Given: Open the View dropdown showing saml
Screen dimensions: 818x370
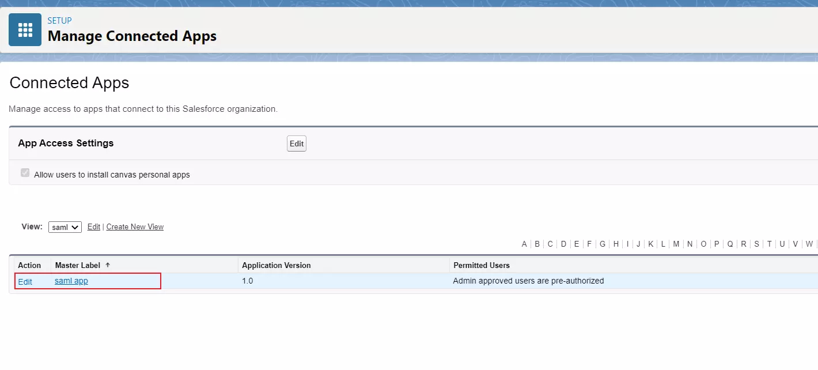Looking at the screenshot, I should [x=65, y=227].
